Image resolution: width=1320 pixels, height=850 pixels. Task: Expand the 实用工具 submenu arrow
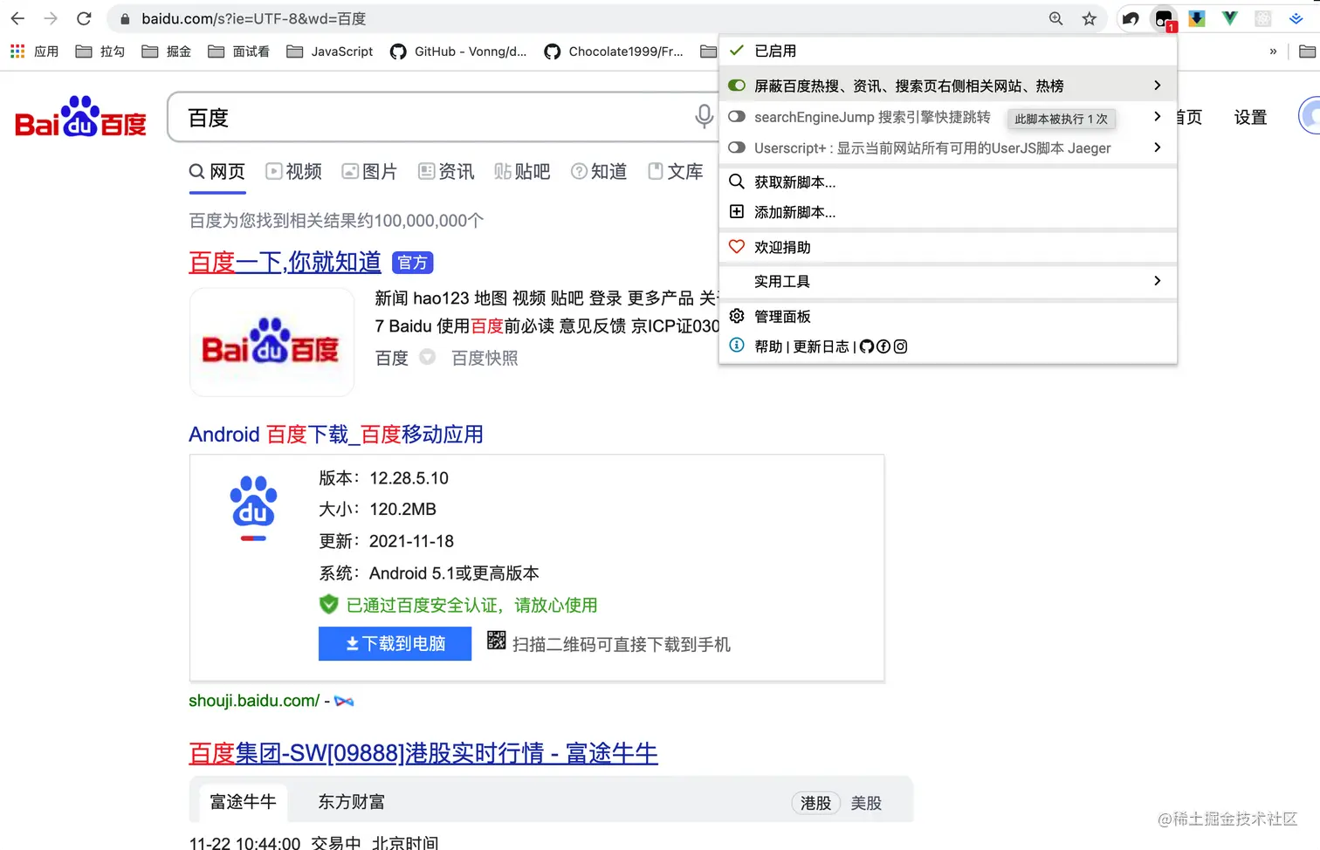coord(1158,281)
